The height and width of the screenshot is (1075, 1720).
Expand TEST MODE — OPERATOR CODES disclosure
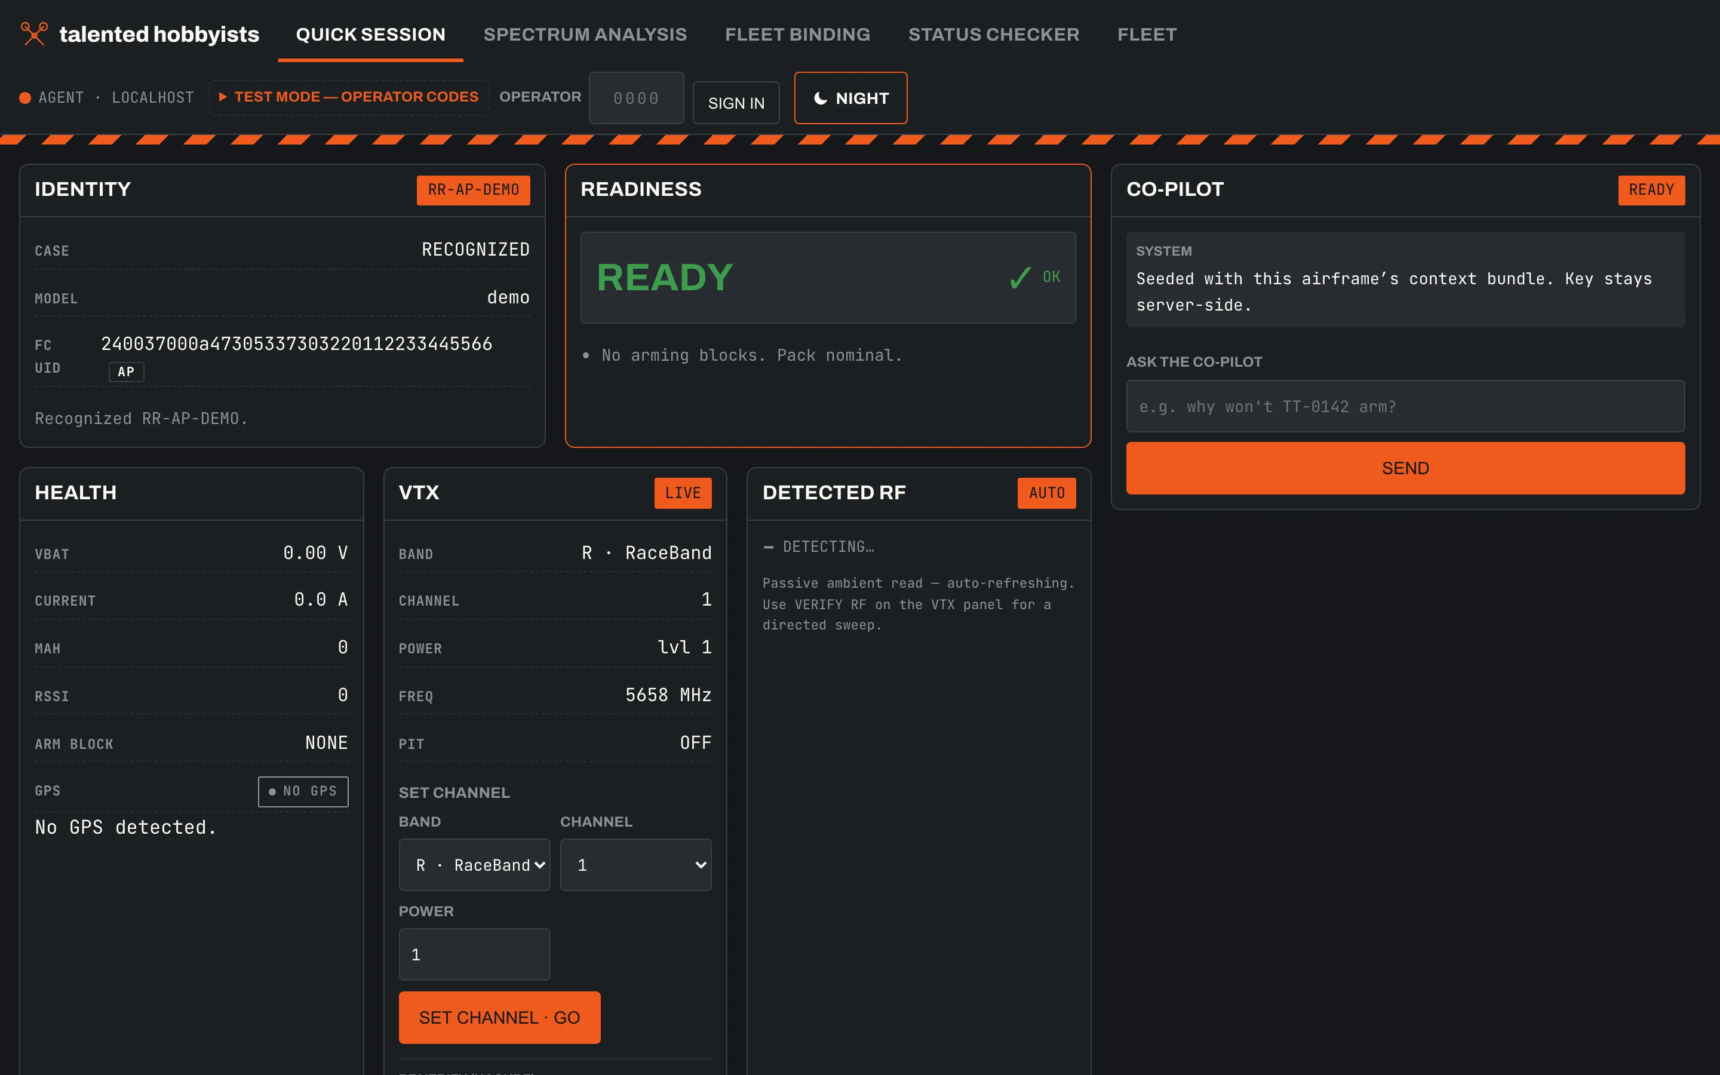tap(349, 97)
